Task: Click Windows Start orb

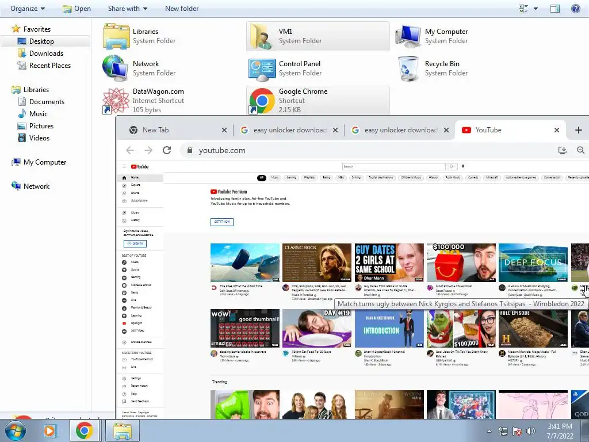Action: (16, 430)
